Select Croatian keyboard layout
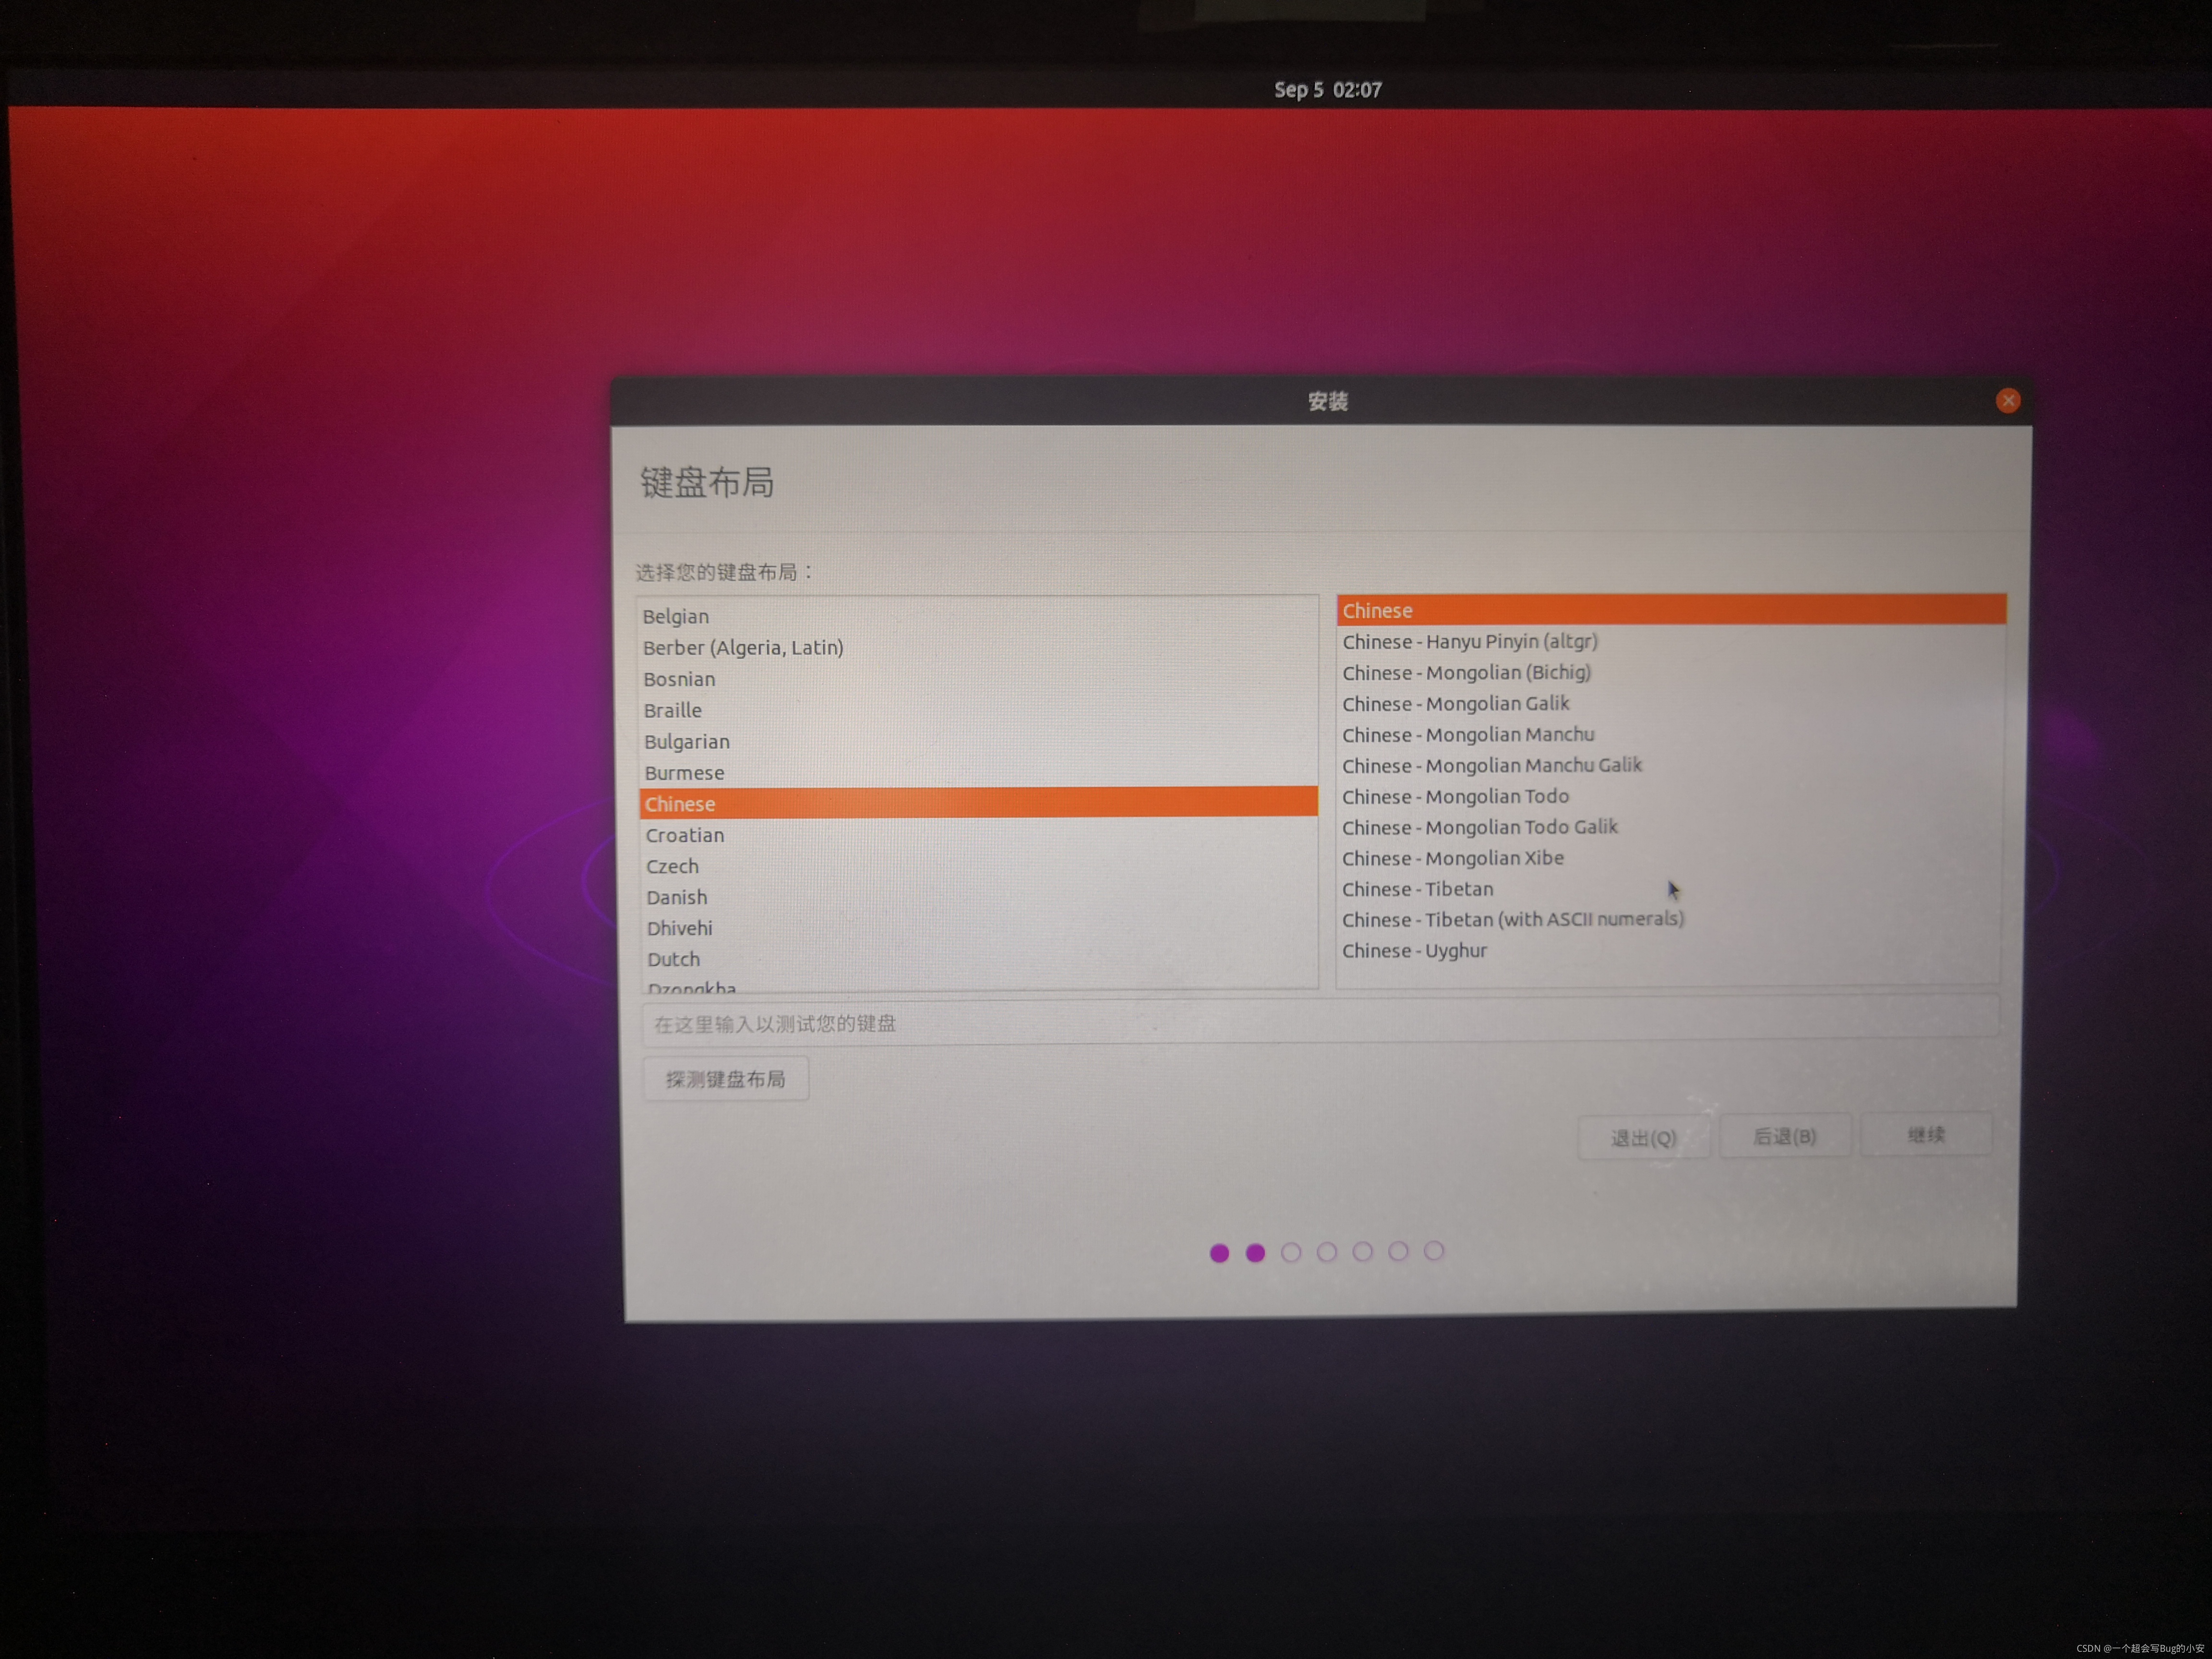 point(978,835)
